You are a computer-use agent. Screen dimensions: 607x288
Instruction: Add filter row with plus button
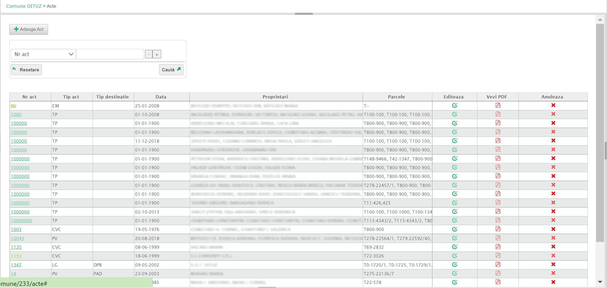(157, 54)
